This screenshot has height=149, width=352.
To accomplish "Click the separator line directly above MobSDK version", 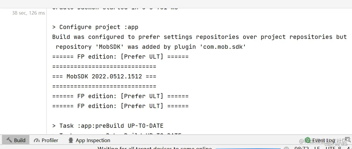I will [x=104, y=66].
